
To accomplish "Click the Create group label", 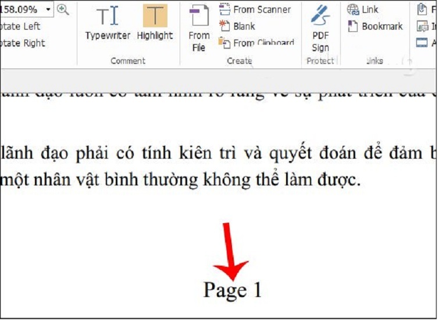I will pos(239,61).
